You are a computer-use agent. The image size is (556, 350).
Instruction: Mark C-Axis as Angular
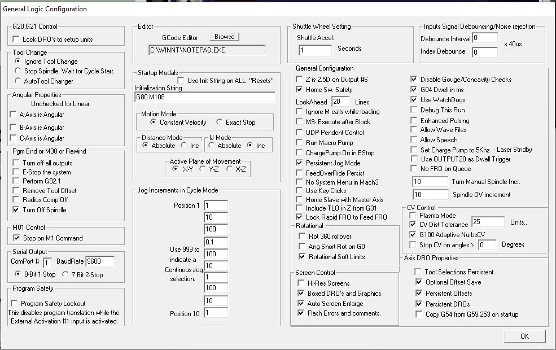[14, 138]
